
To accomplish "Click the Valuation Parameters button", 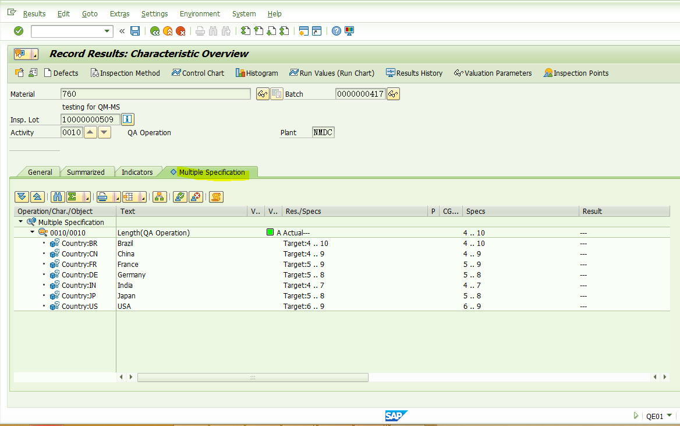I will [x=493, y=73].
